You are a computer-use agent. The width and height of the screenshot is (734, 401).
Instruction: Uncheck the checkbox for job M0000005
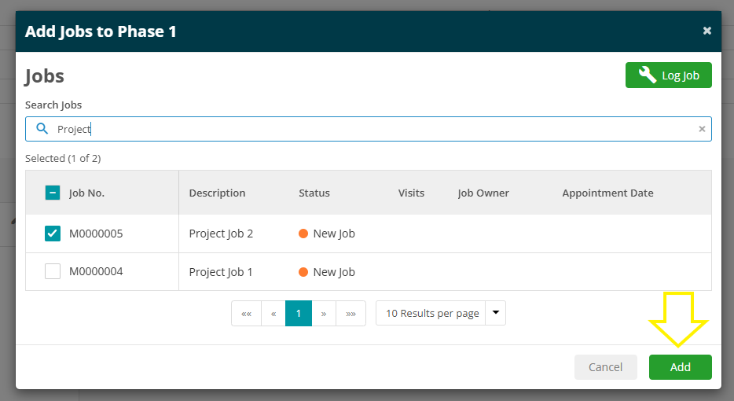tap(53, 234)
